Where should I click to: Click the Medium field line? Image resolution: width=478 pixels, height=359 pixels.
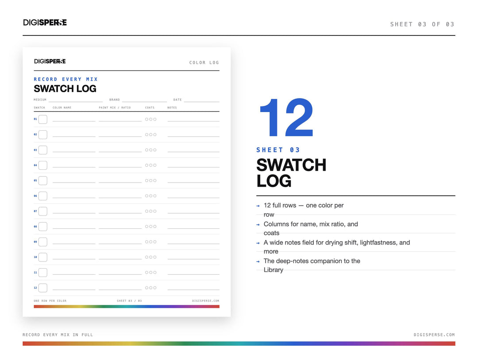tap(76, 101)
